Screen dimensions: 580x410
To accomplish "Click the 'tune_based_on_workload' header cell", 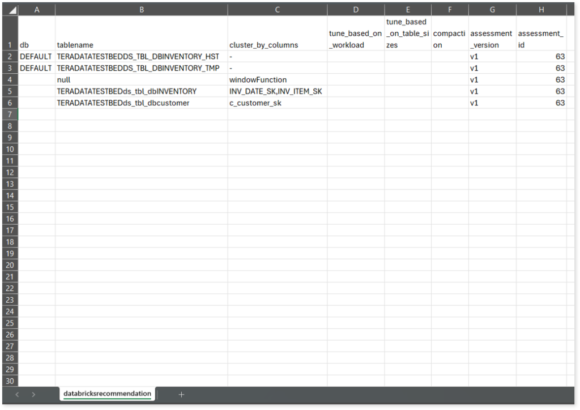I will click(x=356, y=33).
